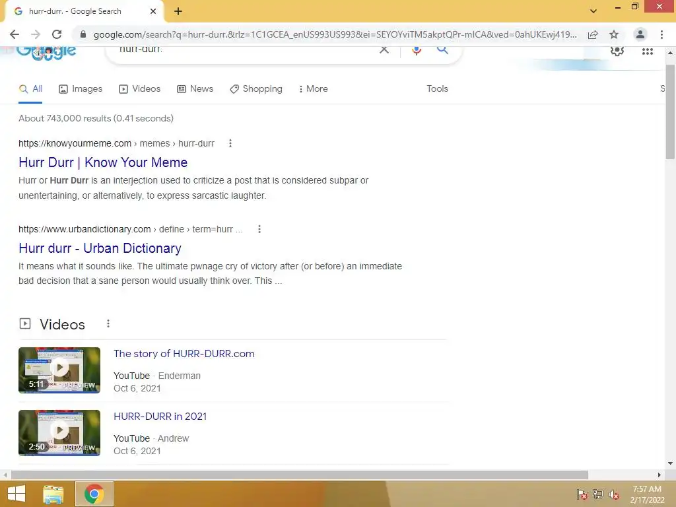Click the horizontal scrollbar thumb
676x507 pixels.
click(300, 475)
